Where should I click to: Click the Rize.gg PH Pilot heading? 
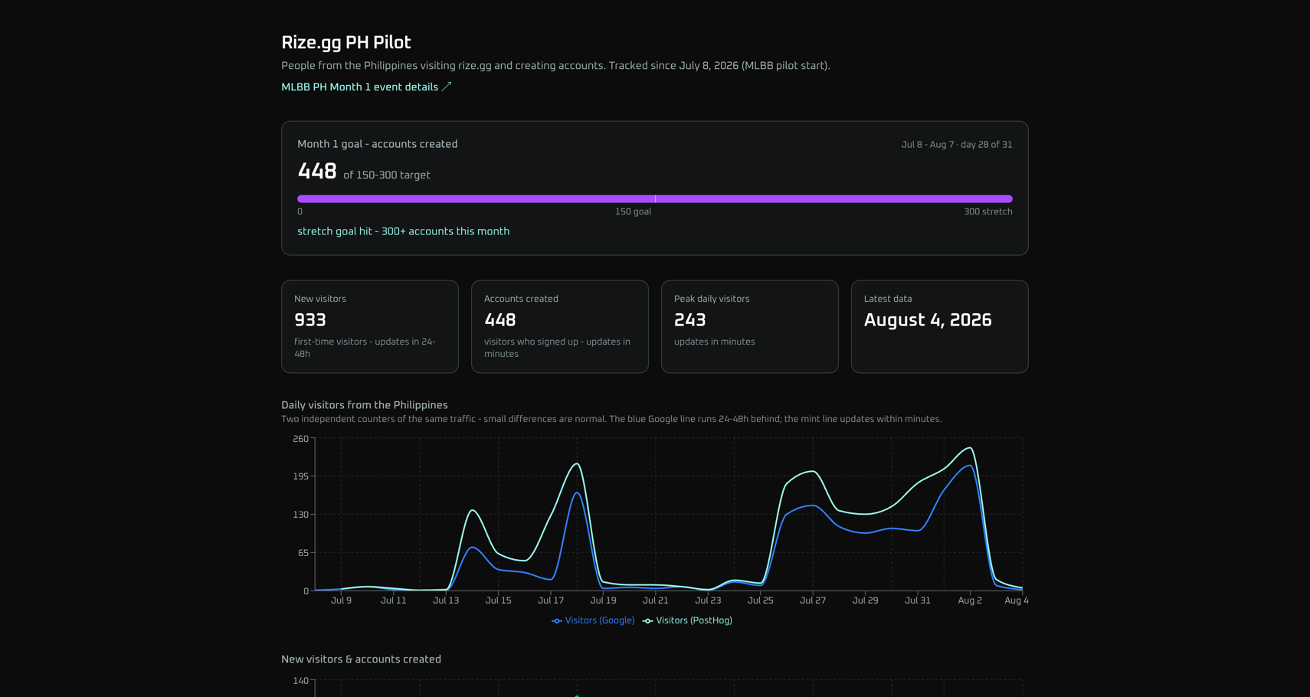pyautogui.click(x=346, y=43)
